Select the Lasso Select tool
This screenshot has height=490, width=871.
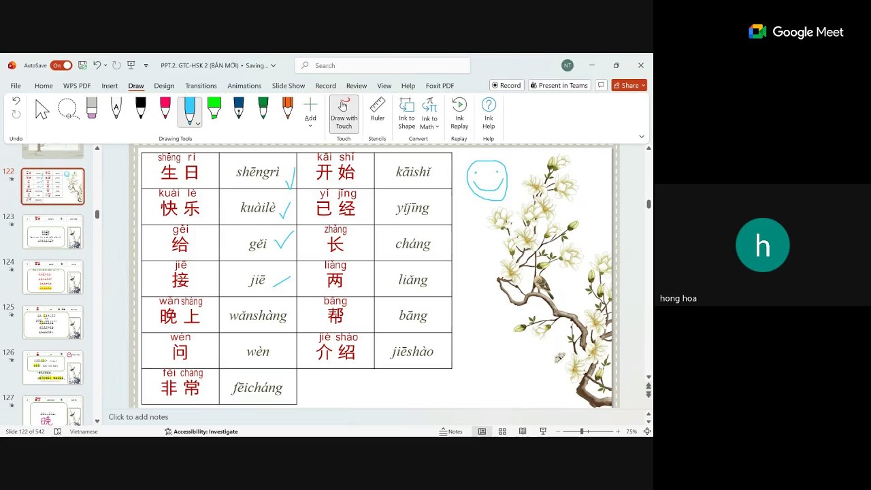67,109
